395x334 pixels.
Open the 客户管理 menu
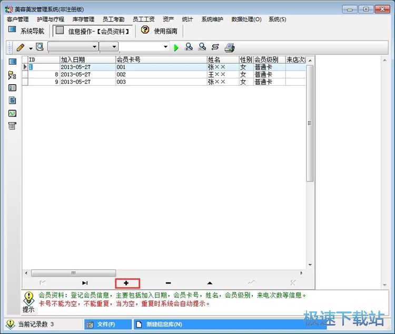(18, 19)
